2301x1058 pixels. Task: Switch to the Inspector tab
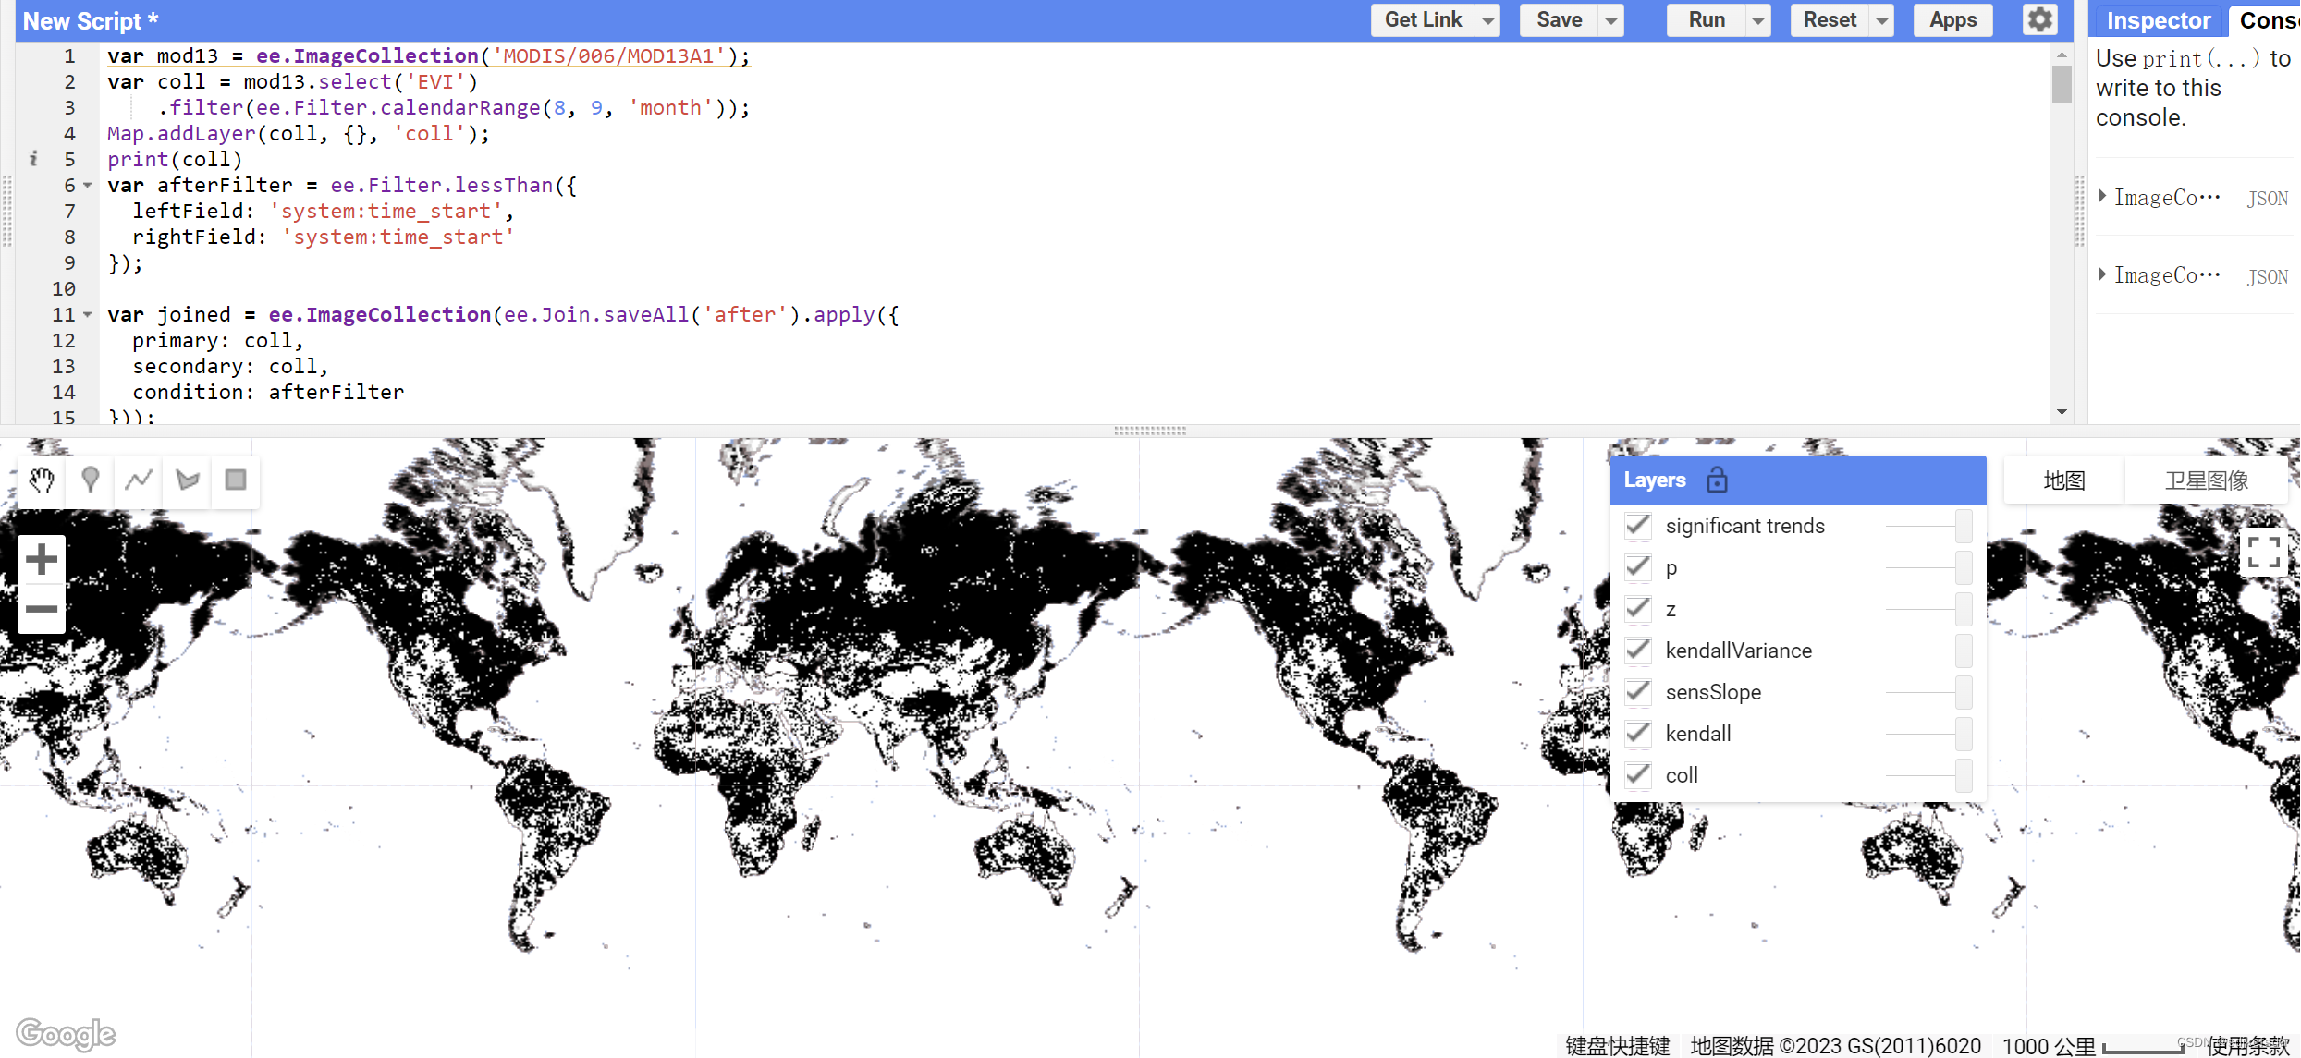pyautogui.click(x=2158, y=19)
